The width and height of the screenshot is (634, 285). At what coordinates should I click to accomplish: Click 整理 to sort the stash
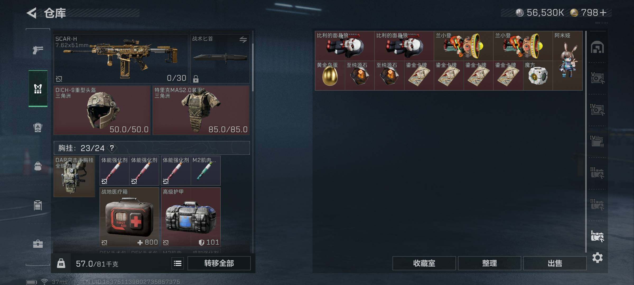[490, 263]
